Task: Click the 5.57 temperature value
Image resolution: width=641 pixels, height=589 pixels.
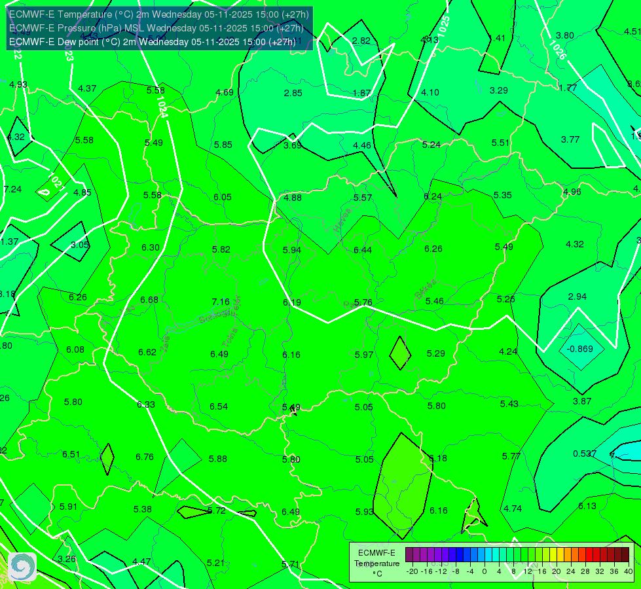Action: tap(363, 198)
